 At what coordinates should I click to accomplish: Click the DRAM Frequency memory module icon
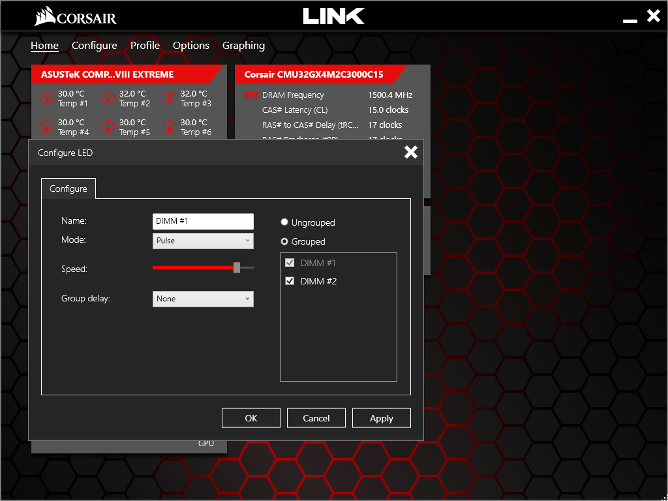pos(251,95)
